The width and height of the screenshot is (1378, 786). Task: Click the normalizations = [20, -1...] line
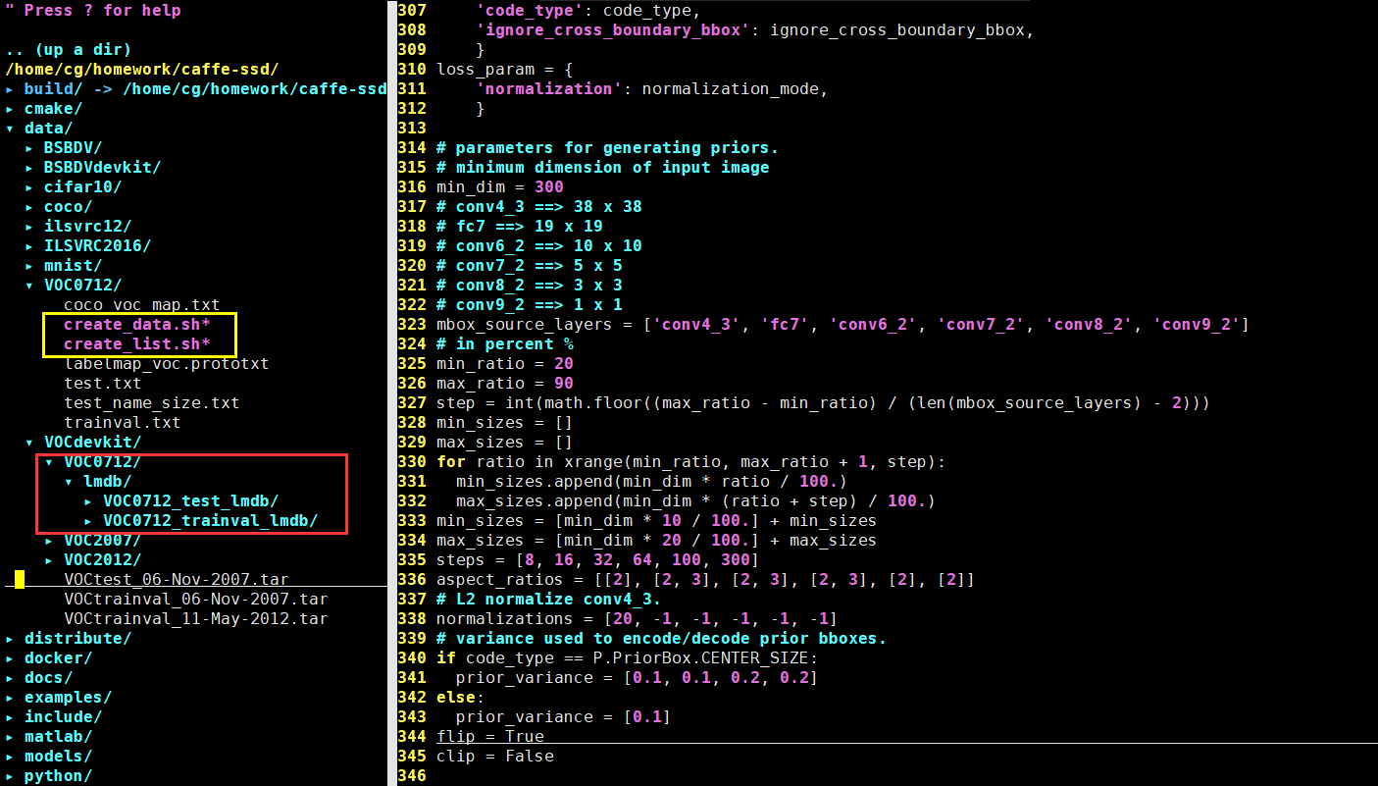[637, 619]
